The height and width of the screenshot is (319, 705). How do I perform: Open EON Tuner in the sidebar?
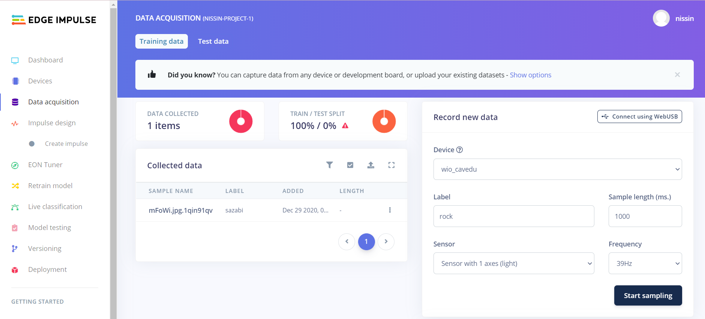[x=45, y=165]
